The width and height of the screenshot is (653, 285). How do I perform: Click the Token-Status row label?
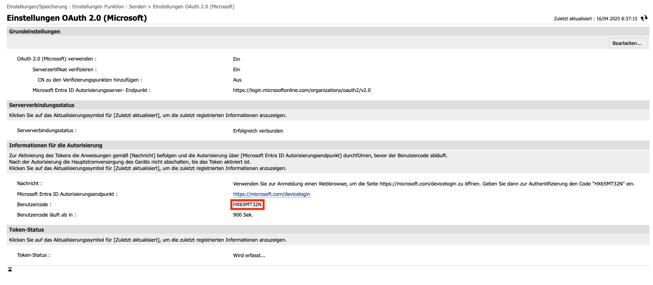pos(33,255)
